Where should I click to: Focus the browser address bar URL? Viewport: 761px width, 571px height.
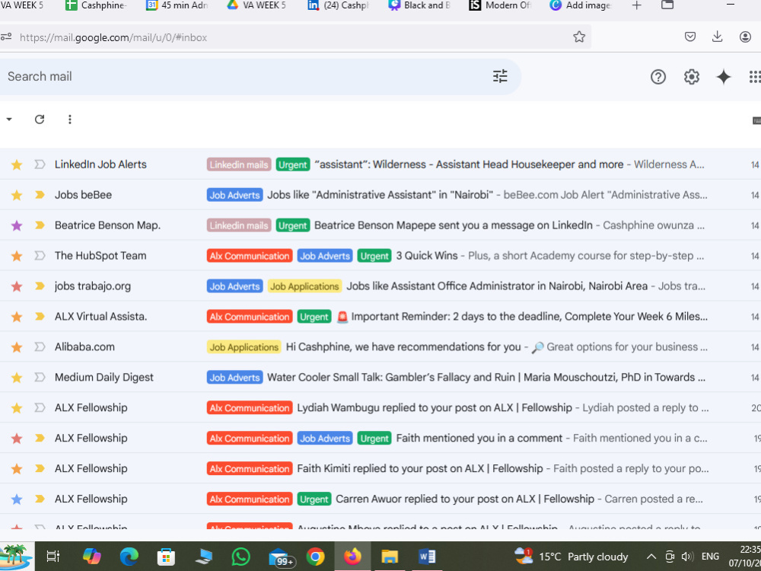pos(113,37)
